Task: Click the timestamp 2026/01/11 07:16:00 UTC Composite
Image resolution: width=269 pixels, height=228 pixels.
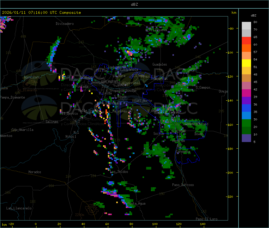Action: [x=41, y=13]
